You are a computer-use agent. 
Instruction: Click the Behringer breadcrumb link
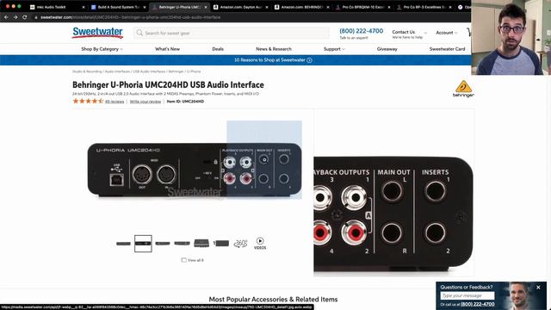[176, 71]
